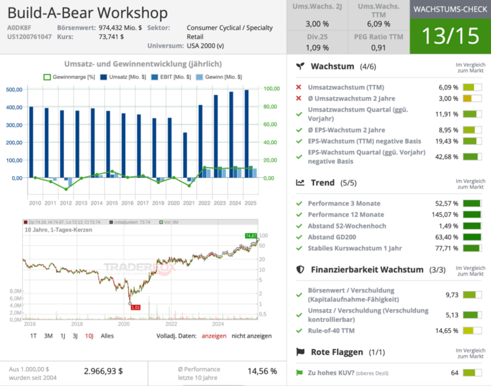Click the Div.25 value 1,09 %
The width and height of the screenshot is (491, 386).
(317, 48)
